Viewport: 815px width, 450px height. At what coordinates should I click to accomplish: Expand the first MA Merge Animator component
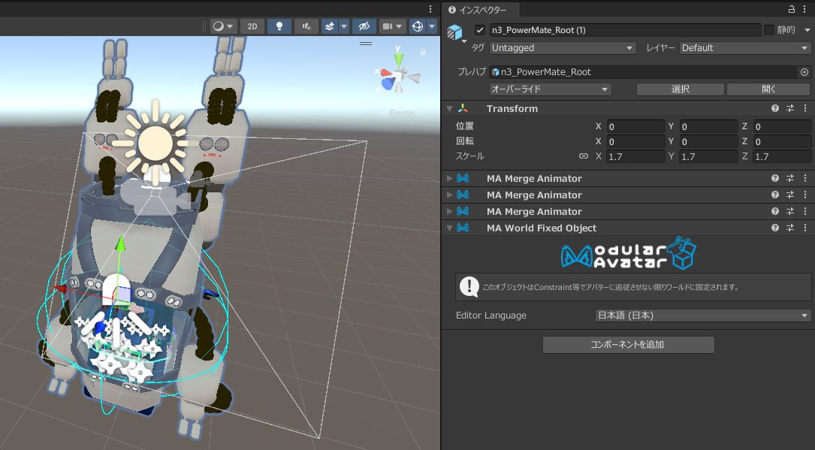450,179
